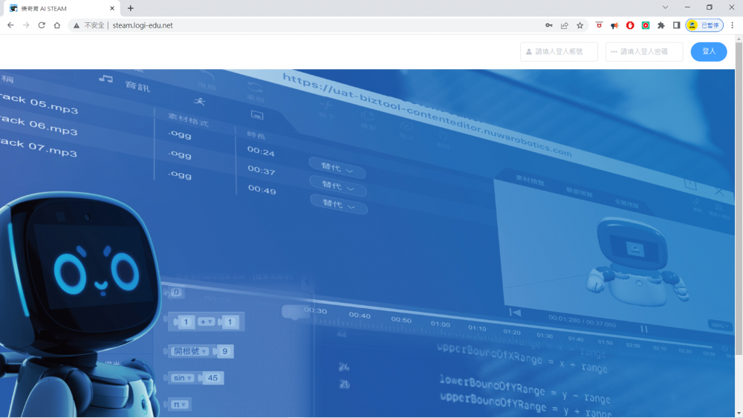Toggle the browser side panel icon
Viewport: 743px width, 418px height.
[676, 25]
